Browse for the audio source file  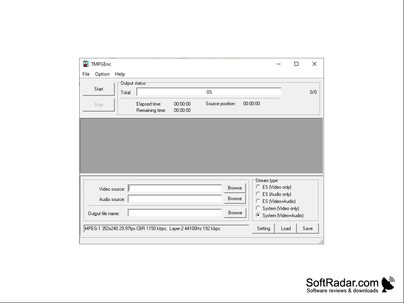point(235,199)
